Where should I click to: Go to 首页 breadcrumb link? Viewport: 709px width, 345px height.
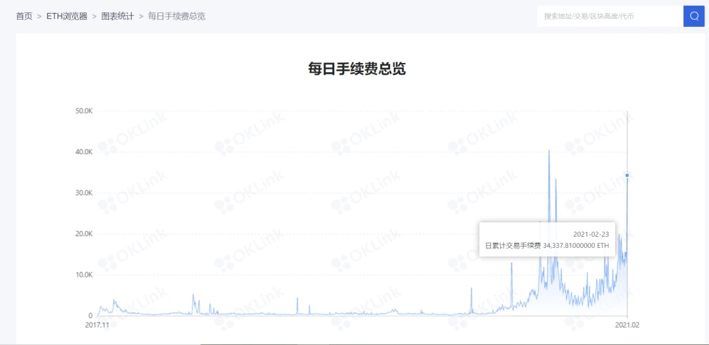(x=24, y=16)
